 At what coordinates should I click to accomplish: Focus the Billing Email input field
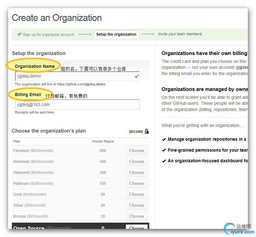pos(77,104)
